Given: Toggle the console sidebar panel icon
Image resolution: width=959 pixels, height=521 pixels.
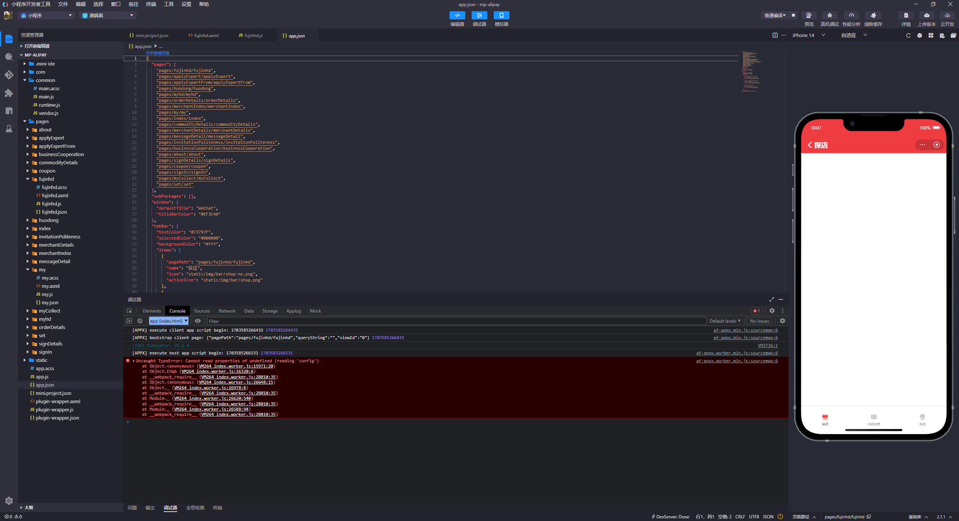Looking at the screenshot, I should [129, 321].
